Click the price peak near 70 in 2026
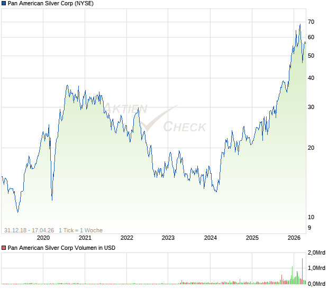Image resolution: width=328 pixels, height=289 pixels. pyautogui.click(x=300, y=25)
